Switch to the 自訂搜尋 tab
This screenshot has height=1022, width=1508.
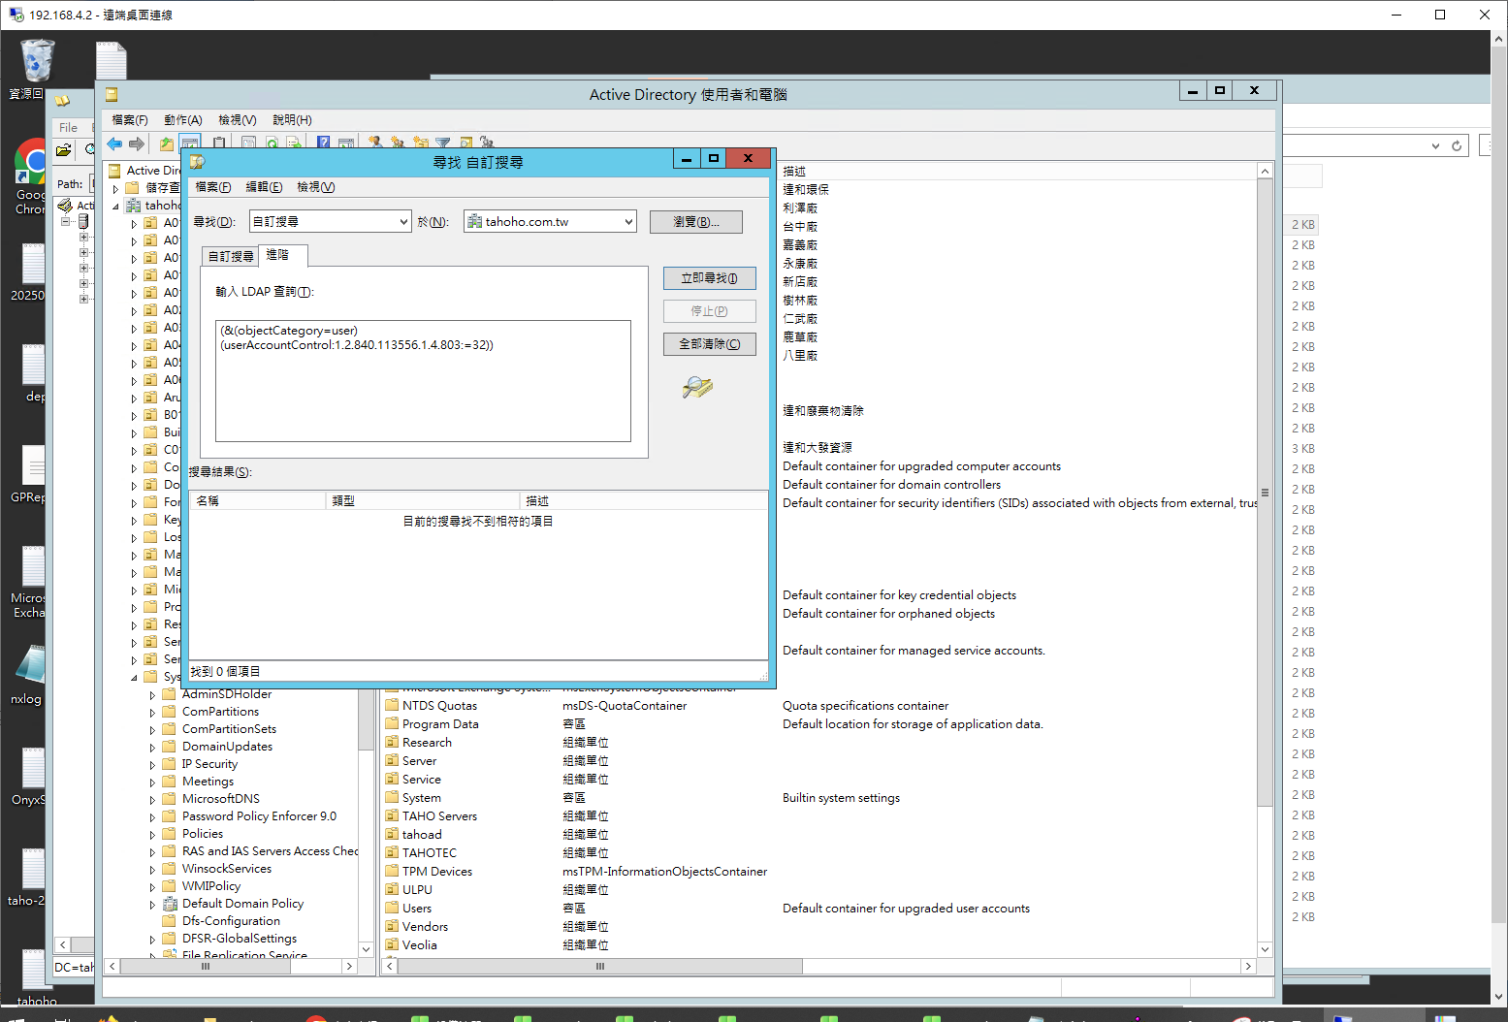231,256
